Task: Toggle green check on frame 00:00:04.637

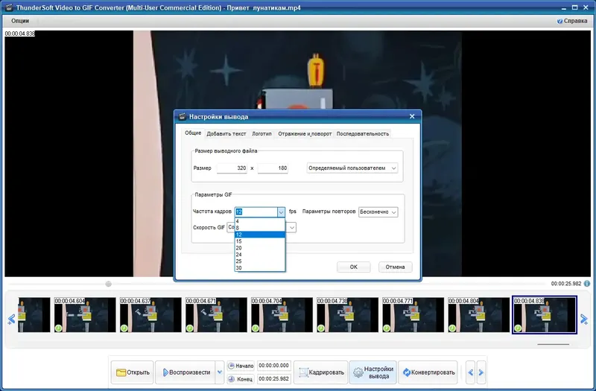Action: pyautogui.click(x=124, y=328)
